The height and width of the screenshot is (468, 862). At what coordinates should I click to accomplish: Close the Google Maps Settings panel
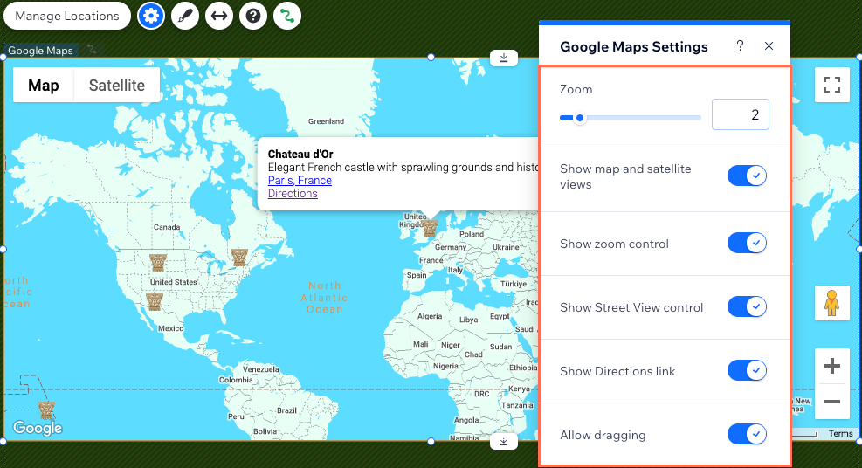769,45
